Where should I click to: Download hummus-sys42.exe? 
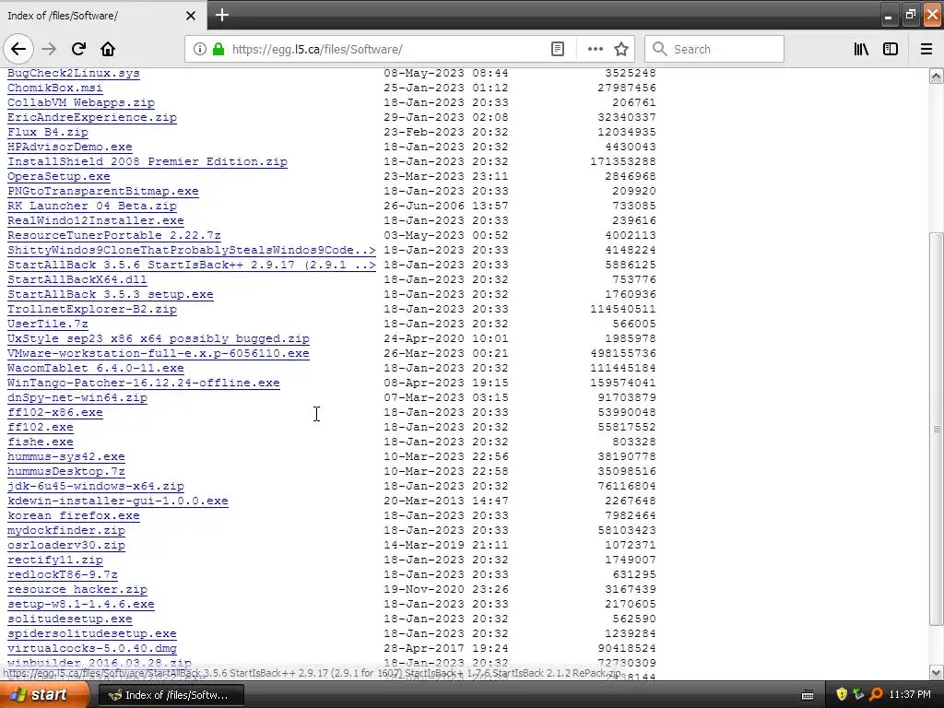pyautogui.click(x=66, y=457)
